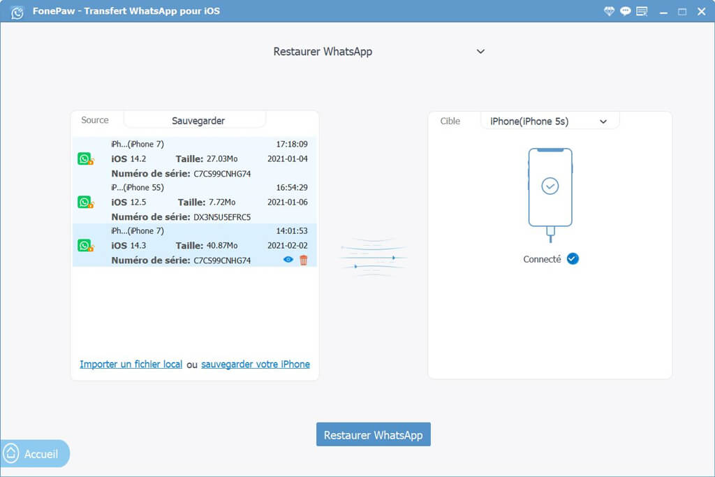Screen dimensions: 715x477
Task: Open the feedback speech bubble icon
Action: [626, 11]
